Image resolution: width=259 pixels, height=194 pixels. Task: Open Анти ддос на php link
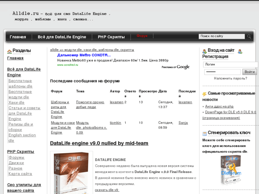[x=219, y=106]
